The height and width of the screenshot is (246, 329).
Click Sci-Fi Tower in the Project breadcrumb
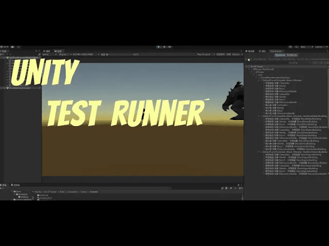(50, 192)
